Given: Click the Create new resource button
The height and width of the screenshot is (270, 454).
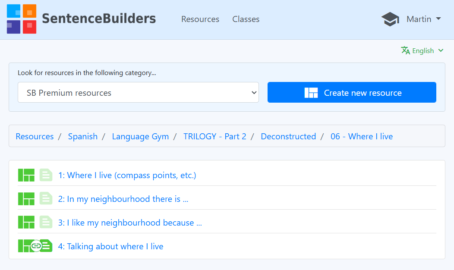Looking at the screenshot, I should [351, 92].
